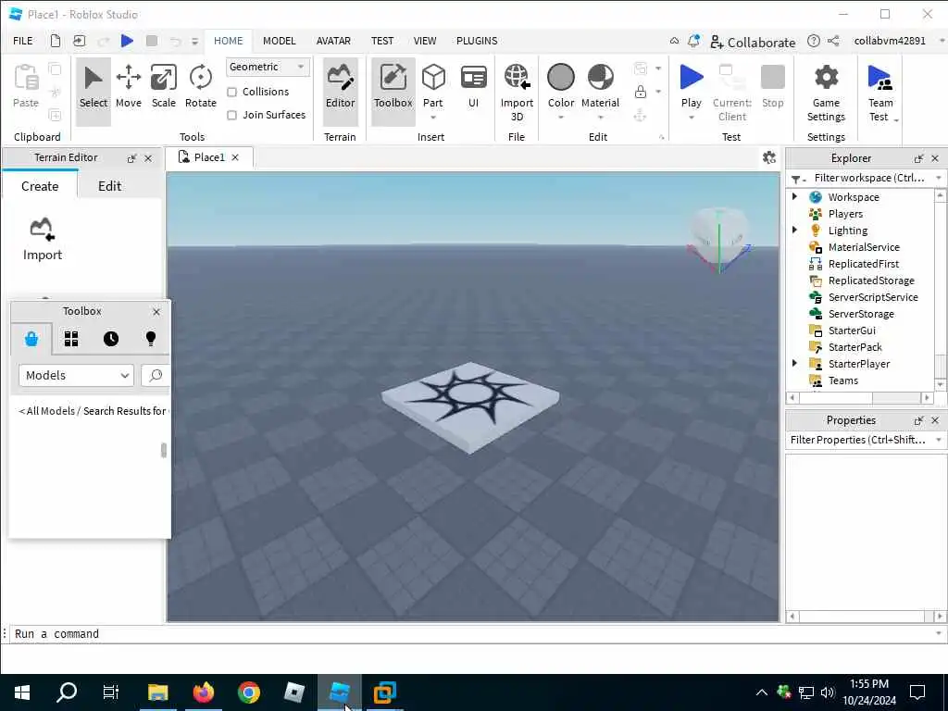This screenshot has height=711, width=948.
Task: Close the Place1 document tab
Action: pos(235,157)
